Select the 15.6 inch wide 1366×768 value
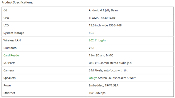 105,25
